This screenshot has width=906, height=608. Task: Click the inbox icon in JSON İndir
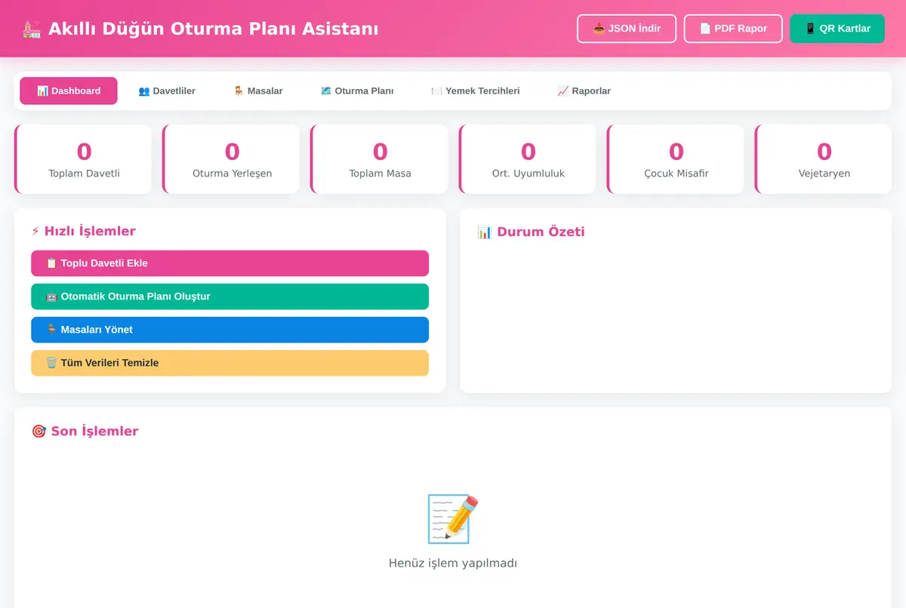(x=599, y=29)
